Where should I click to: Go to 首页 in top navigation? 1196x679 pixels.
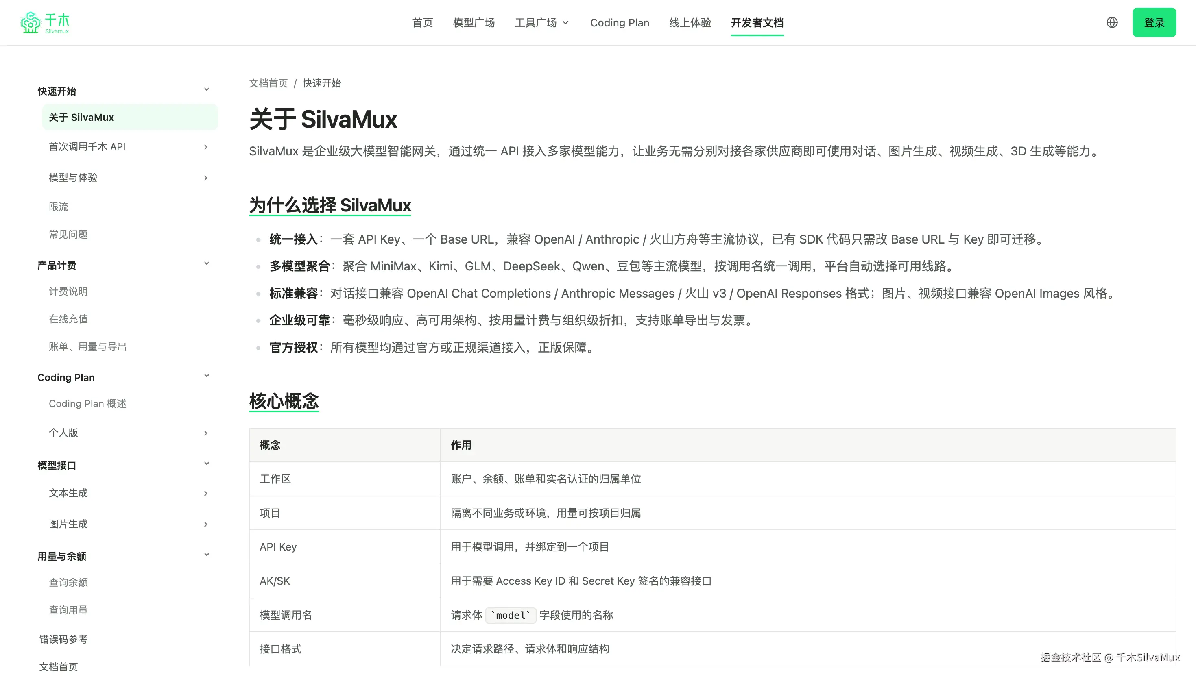pos(423,22)
